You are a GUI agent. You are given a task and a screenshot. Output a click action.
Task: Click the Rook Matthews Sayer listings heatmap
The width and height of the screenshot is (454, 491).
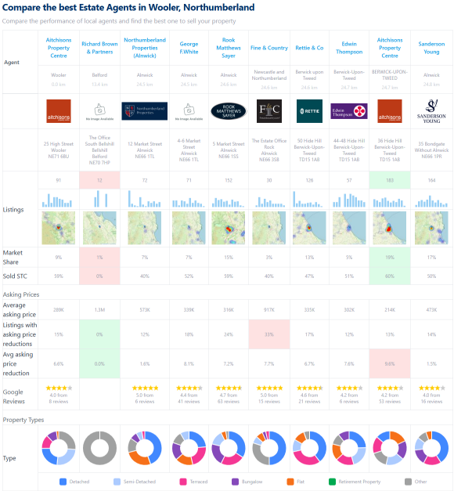tap(229, 228)
